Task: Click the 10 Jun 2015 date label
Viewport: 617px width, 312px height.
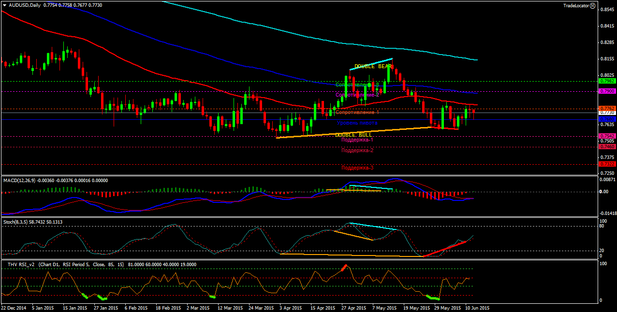Action: [478, 308]
